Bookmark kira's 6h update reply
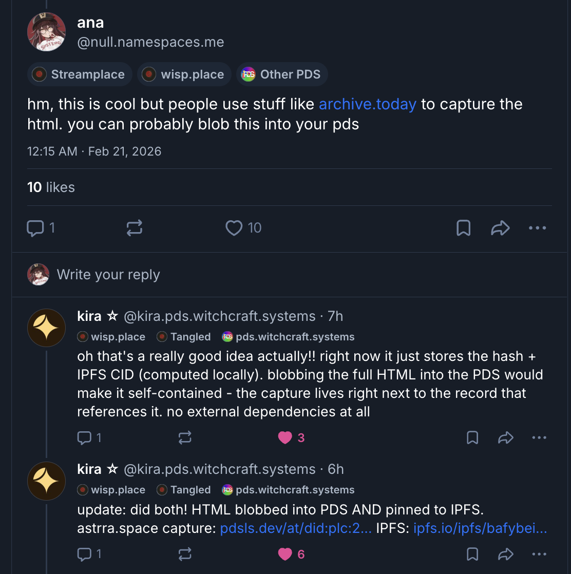The width and height of the screenshot is (571, 574). 472,554
